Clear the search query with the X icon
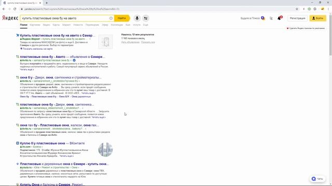The width and height of the screenshot is (332, 186). click(111, 19)
